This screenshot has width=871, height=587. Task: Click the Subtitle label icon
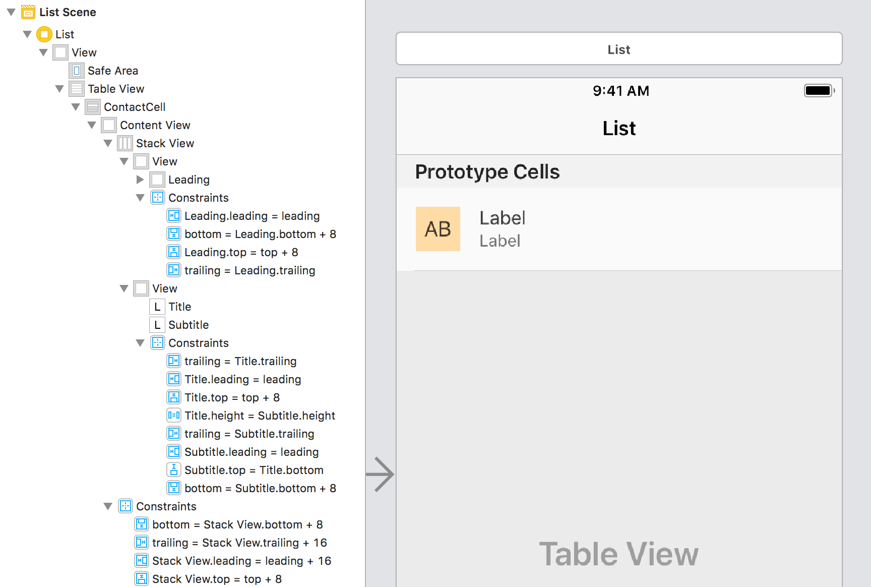(x=157, y=325)
